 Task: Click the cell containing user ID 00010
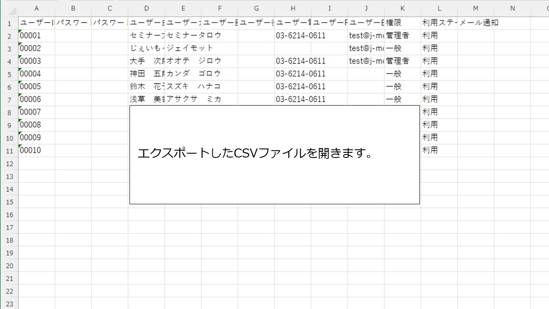(x=36, y=151)
